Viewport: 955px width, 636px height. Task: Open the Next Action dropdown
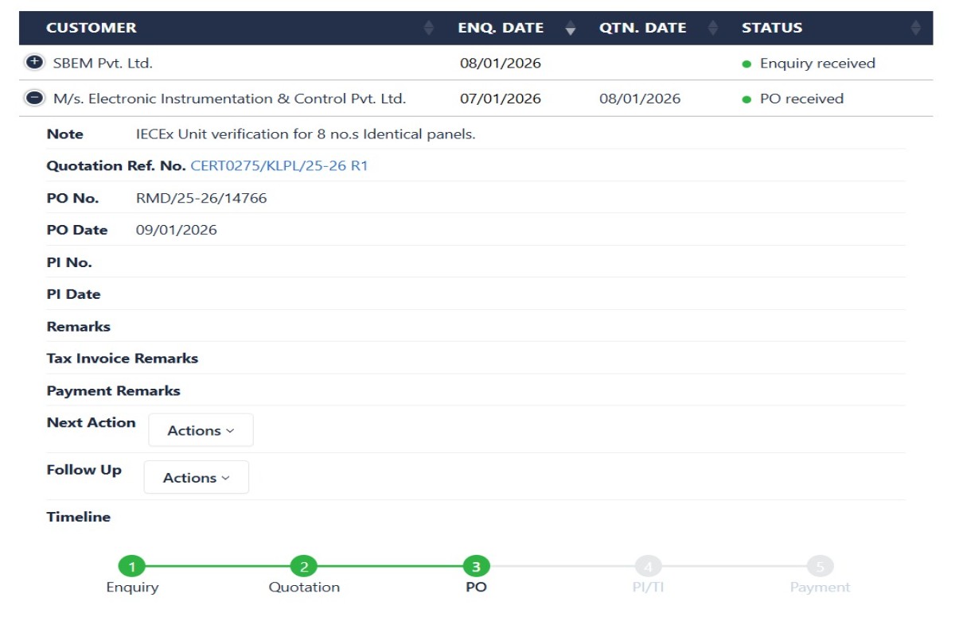click(x=201, y=430)
